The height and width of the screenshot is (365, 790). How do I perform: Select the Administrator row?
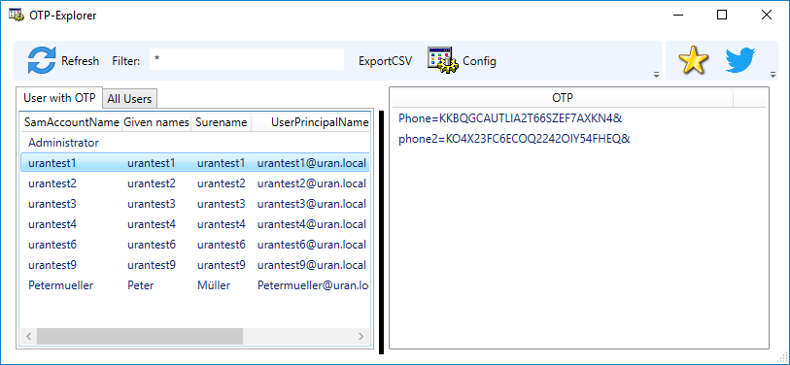point(194,143)
